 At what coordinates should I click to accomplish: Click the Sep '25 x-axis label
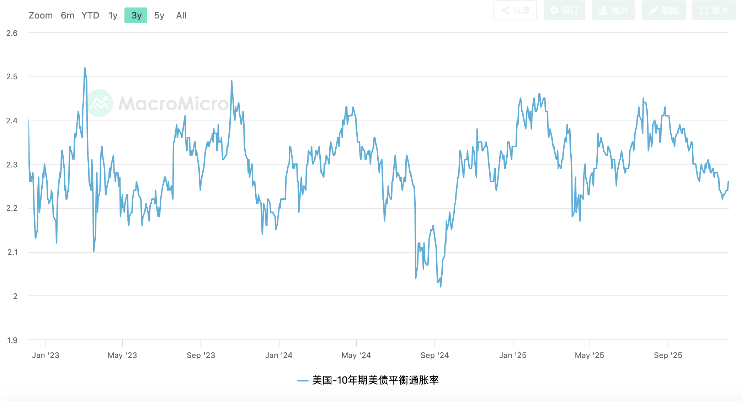pyautogui.click(x=668, y=355)
